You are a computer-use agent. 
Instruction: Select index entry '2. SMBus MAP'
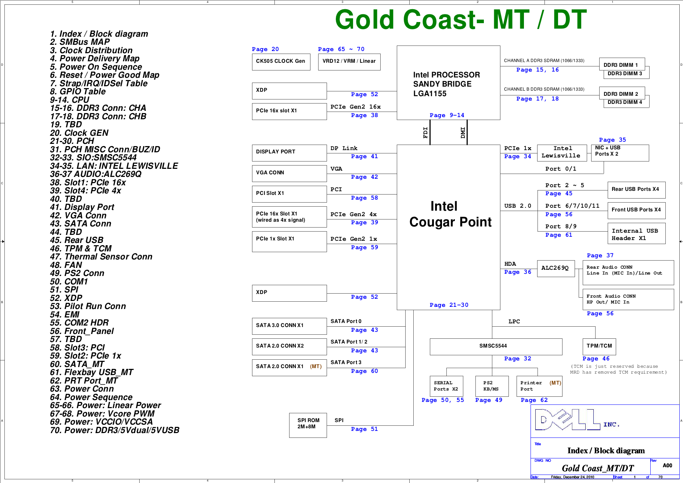[x=80, y=42]
